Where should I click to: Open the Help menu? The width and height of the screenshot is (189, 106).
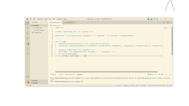point(65,19)
